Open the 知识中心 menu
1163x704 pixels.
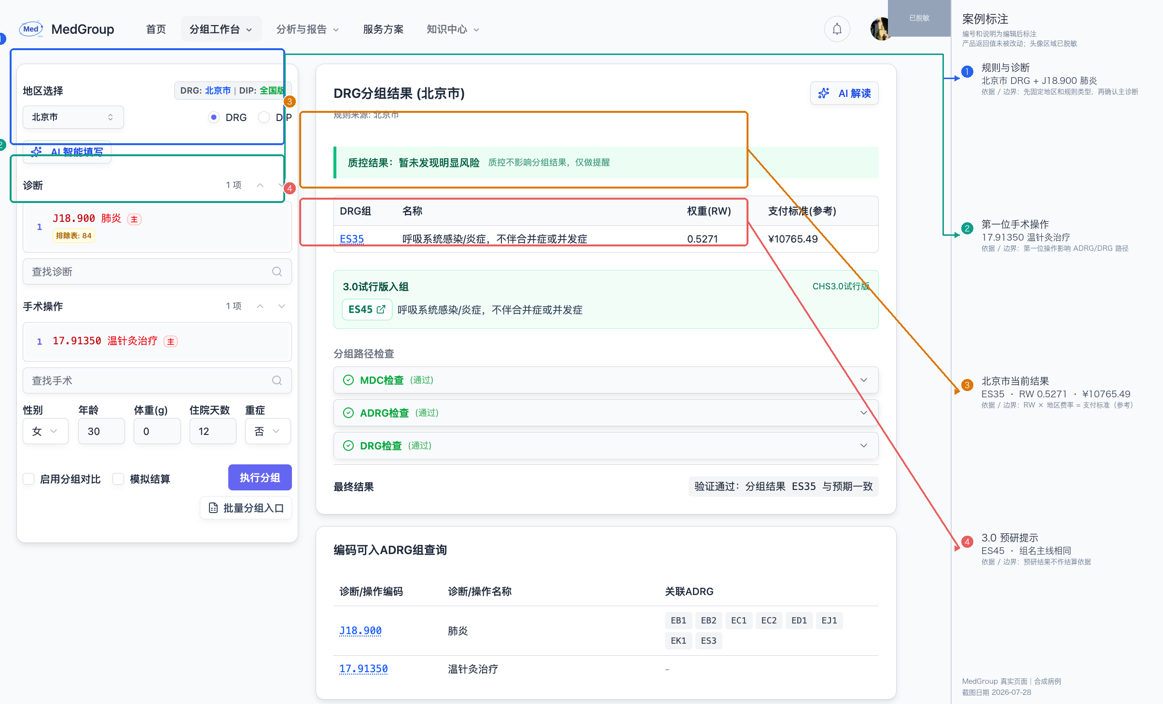453,29
